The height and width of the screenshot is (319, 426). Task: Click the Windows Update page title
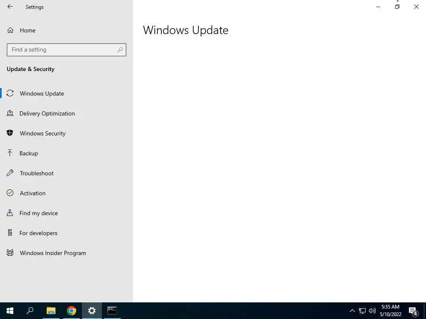[x=186, y=30]
